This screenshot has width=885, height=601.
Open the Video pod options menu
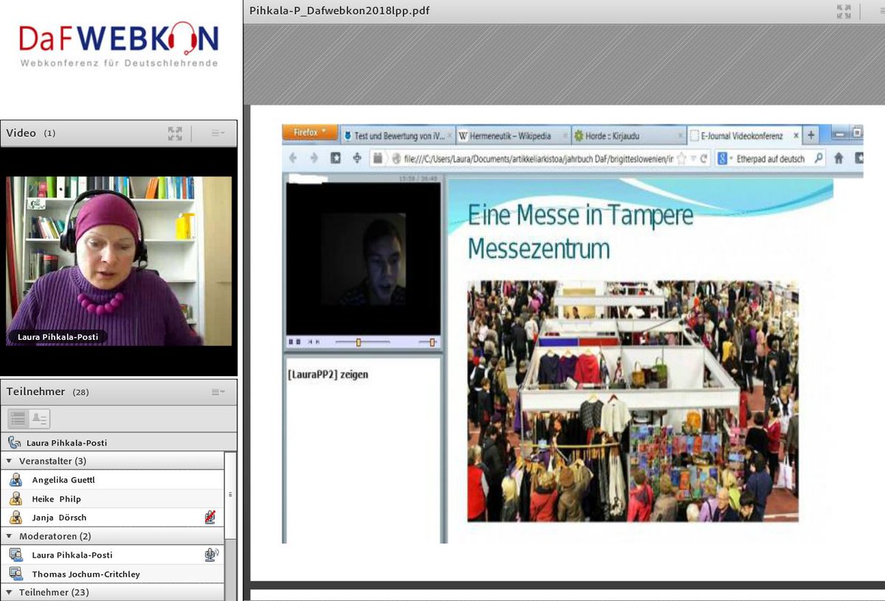(218, 133)
